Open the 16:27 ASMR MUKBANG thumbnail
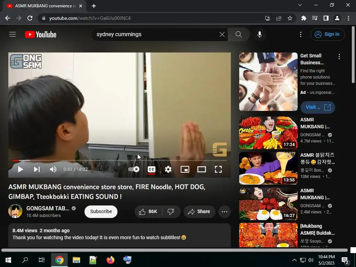 [x=268, y=204]
